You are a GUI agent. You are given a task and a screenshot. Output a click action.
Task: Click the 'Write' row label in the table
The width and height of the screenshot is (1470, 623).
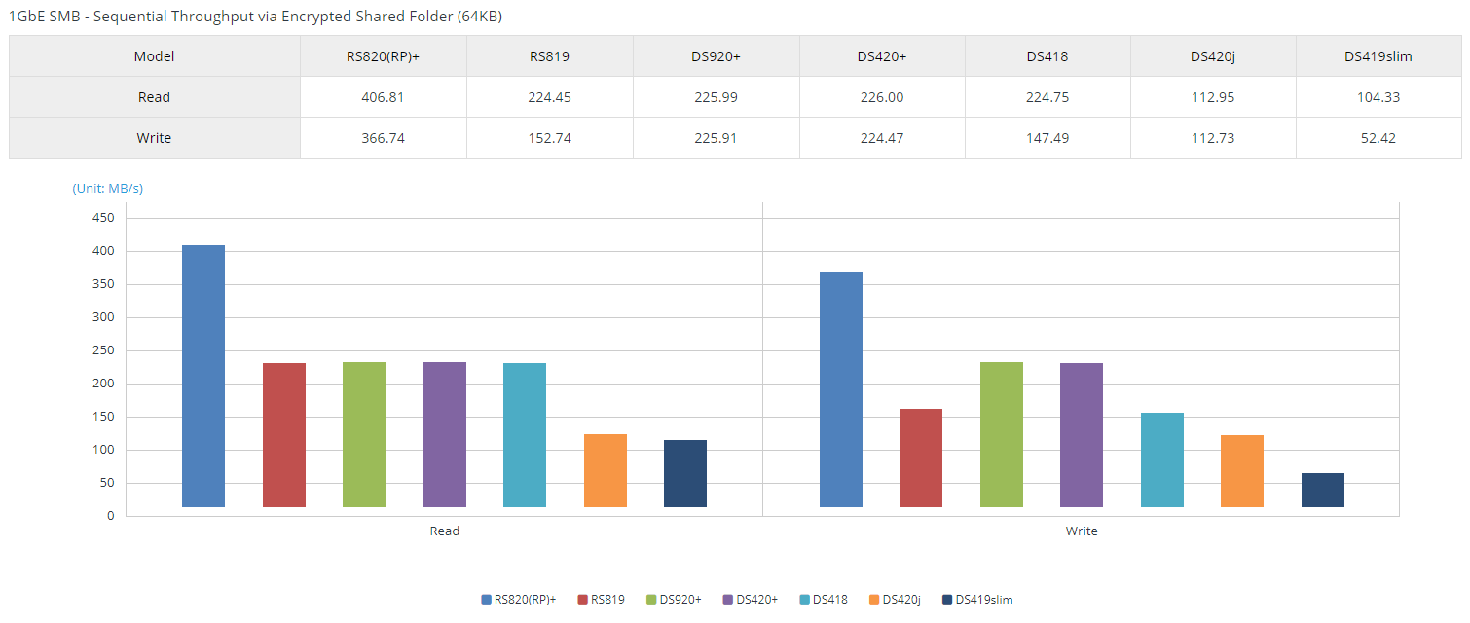click(155, 138)
